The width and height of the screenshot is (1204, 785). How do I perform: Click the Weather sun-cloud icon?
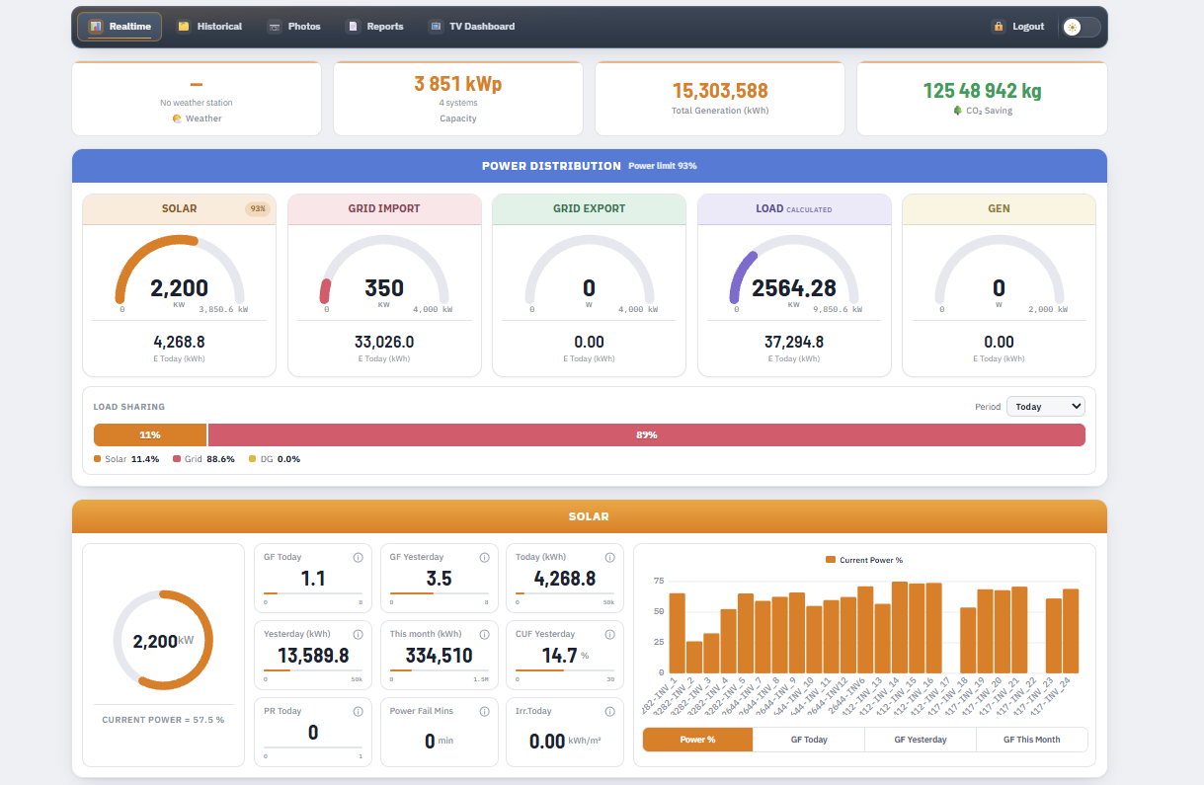pyautogui.click(x=177, y=118)
